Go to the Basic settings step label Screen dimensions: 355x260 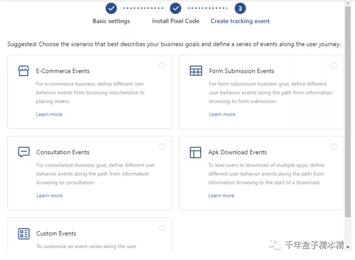[x=111, y=21]
